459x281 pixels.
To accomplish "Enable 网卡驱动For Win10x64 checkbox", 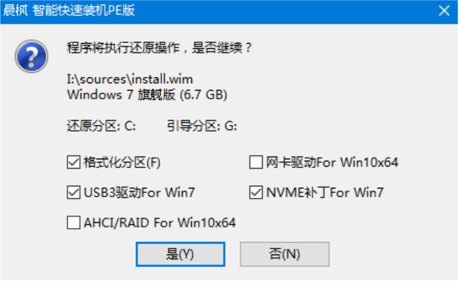I will tap(256, 163).
